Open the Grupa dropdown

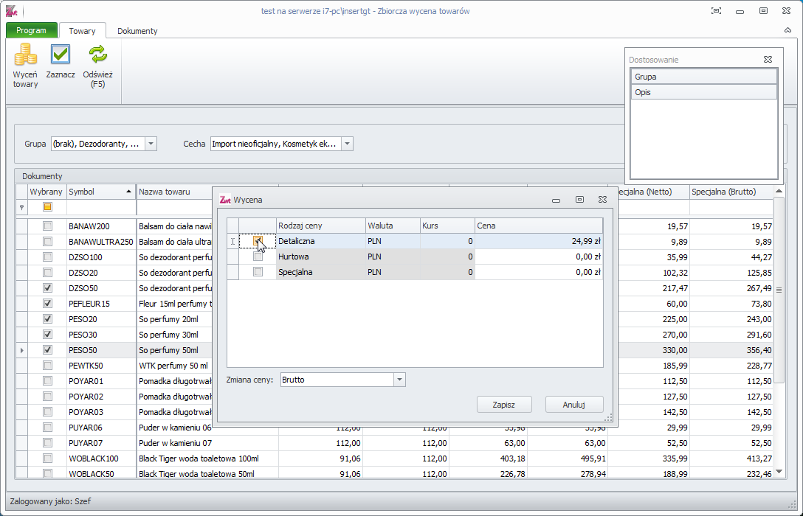(x=151, y=144)
